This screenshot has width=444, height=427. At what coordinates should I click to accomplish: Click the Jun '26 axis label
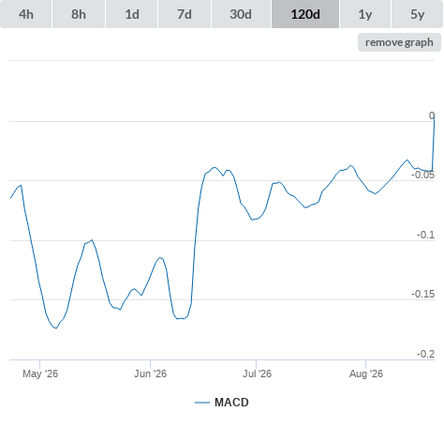150,374
